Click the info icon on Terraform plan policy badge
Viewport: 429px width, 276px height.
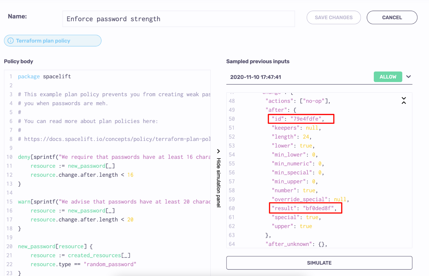tap(10, 41)
